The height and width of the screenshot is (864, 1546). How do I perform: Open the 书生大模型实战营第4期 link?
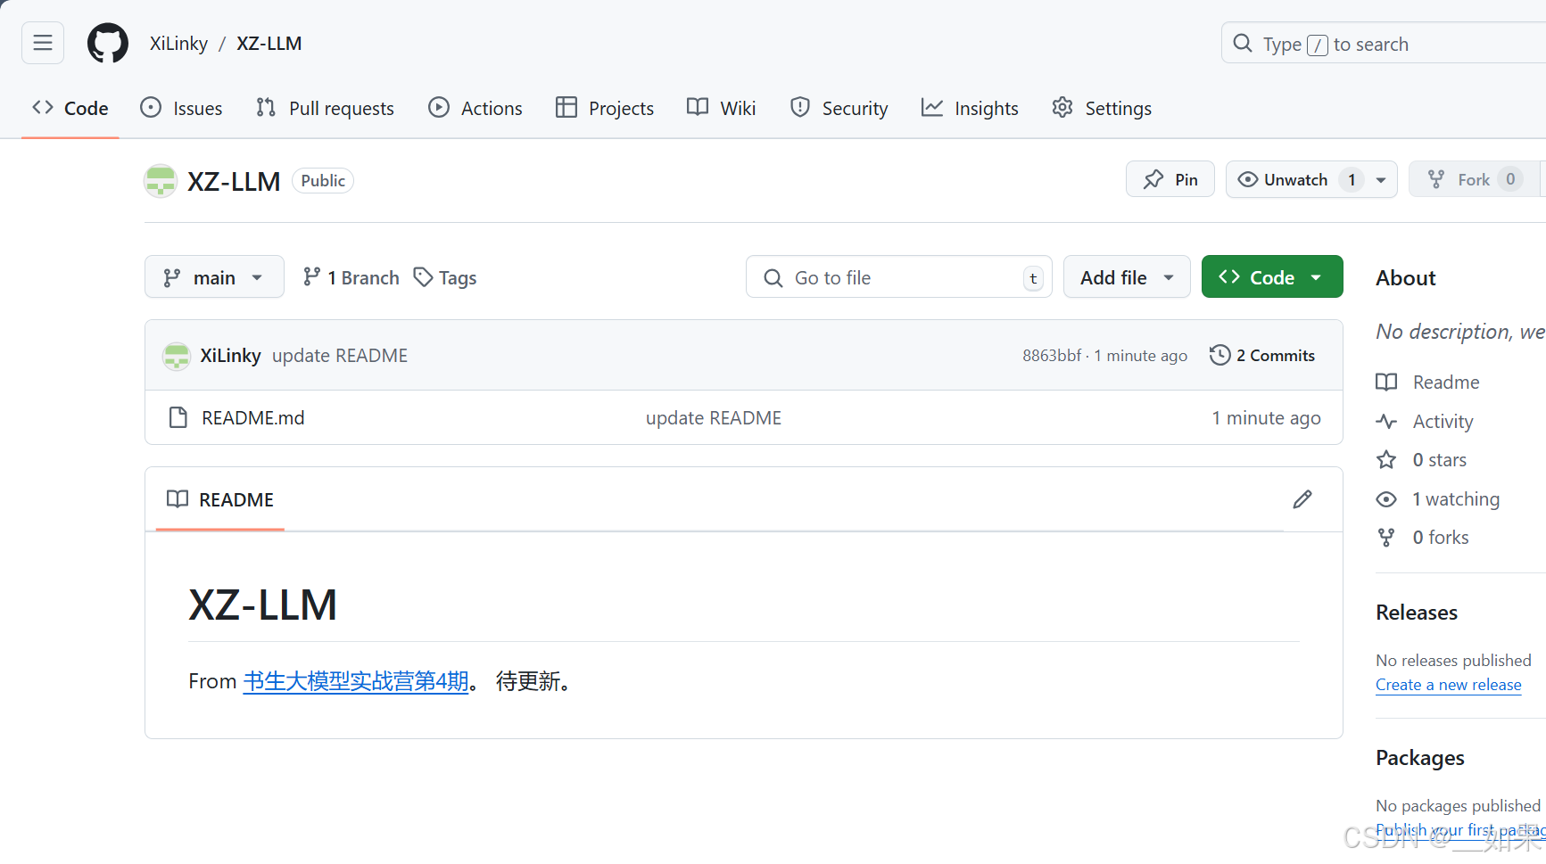click(357, 680)
